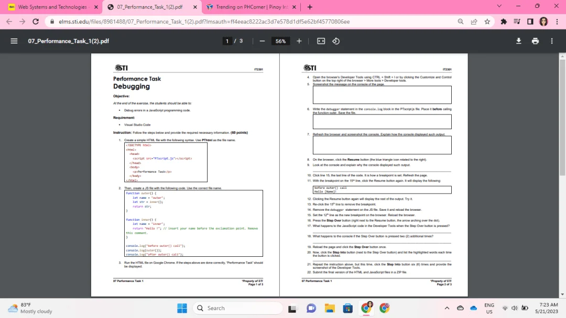The width and height of the screenshot is (566, 318).
Task: Switch to Web Systems and Technologies tab
Action: point(52,7)
